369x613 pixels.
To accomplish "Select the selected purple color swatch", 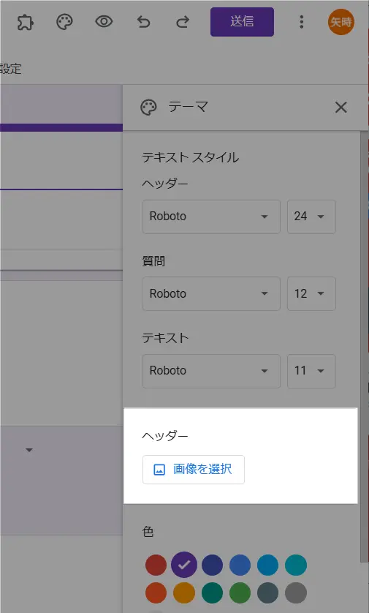I will (x=184, y=565).
